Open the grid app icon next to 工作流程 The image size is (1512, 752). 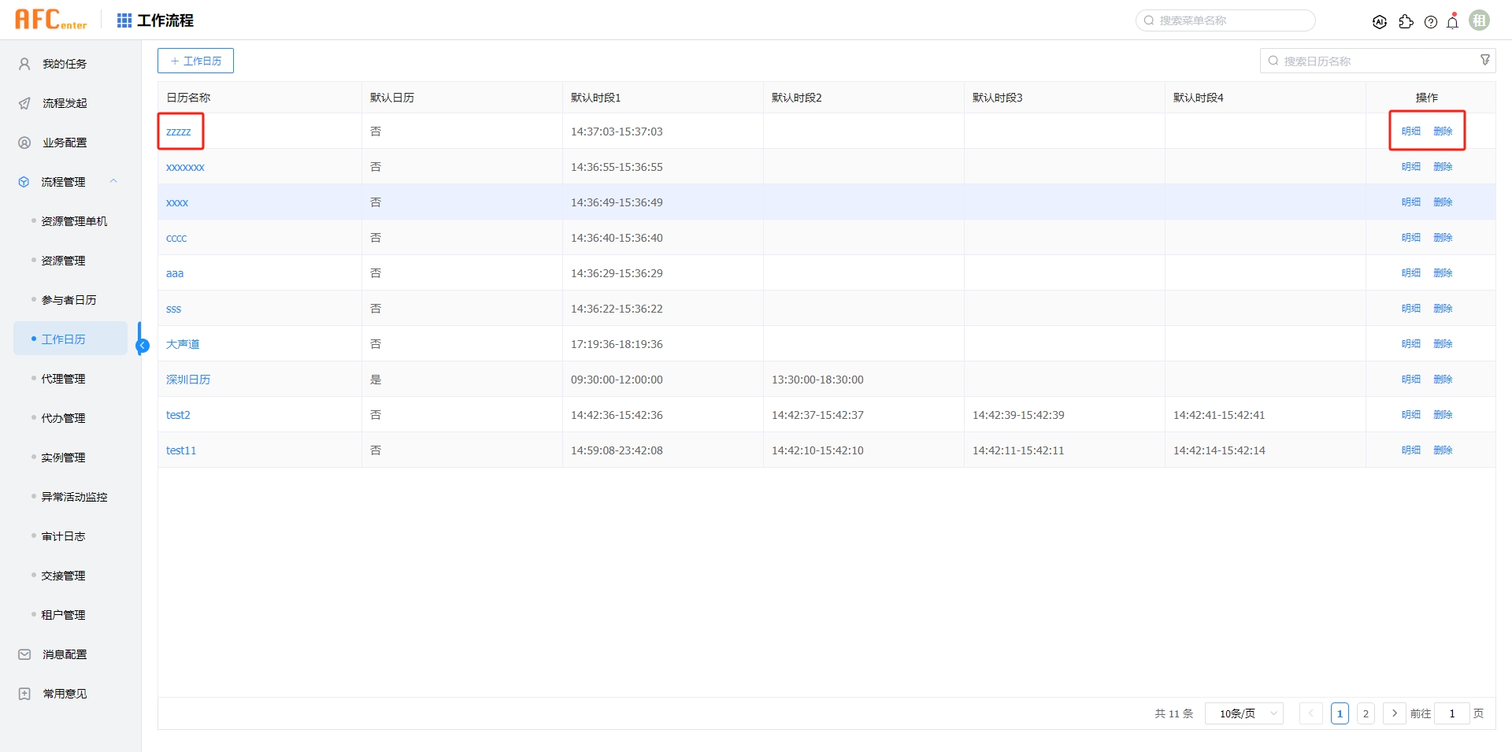[124, 20]
